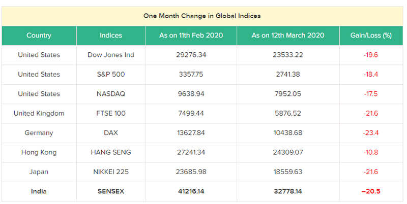Click the United Kingdom cell
Image resolution: width=407 pixels, height=204 pixels.
tap(39, 113)
